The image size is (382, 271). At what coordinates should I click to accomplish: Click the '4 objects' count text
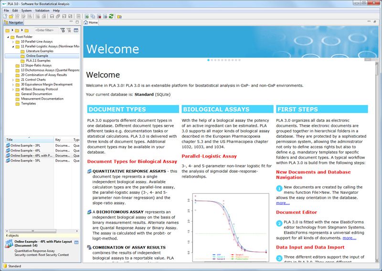(12, 235)
